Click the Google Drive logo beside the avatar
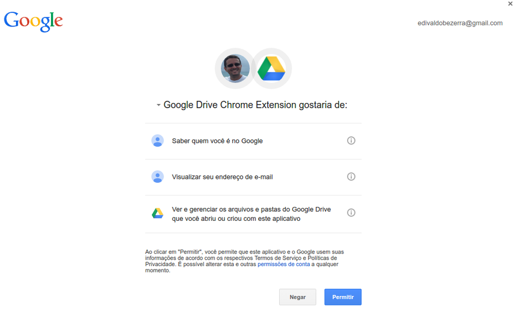 pyautogui.click(x=271, y=69)
